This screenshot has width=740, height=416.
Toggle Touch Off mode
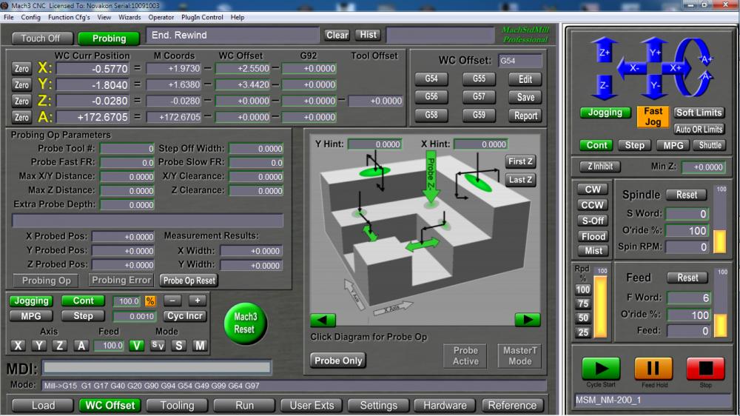42,38
